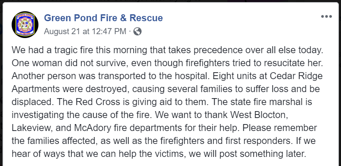Visit the Green Pond Fire & Rescue page link
Image resolution: width=341 pixels, height=166 pixels.
pos(103,18)
